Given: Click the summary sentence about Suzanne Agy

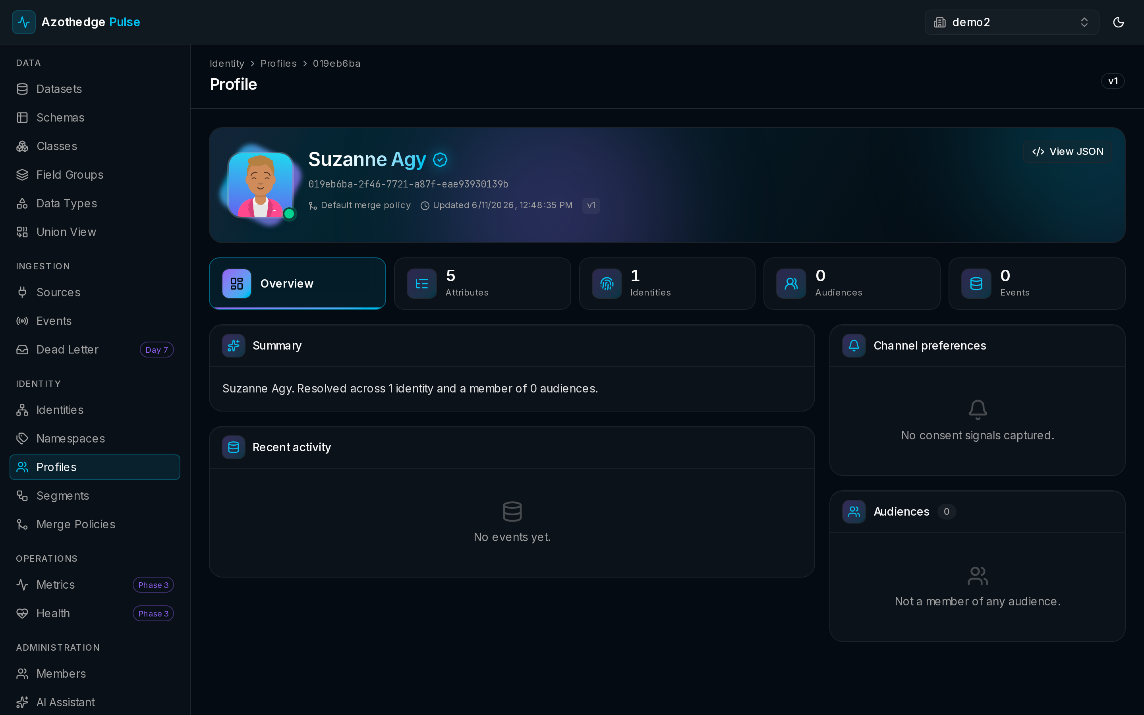Looking at the screenshot, I should click(x=410, y=389).
